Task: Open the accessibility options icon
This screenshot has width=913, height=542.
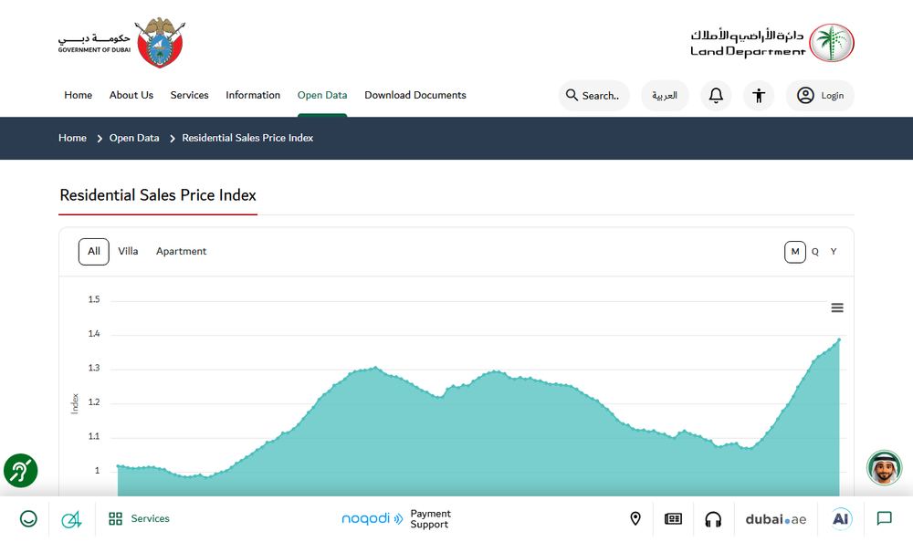Action: [x=758, y=96]
